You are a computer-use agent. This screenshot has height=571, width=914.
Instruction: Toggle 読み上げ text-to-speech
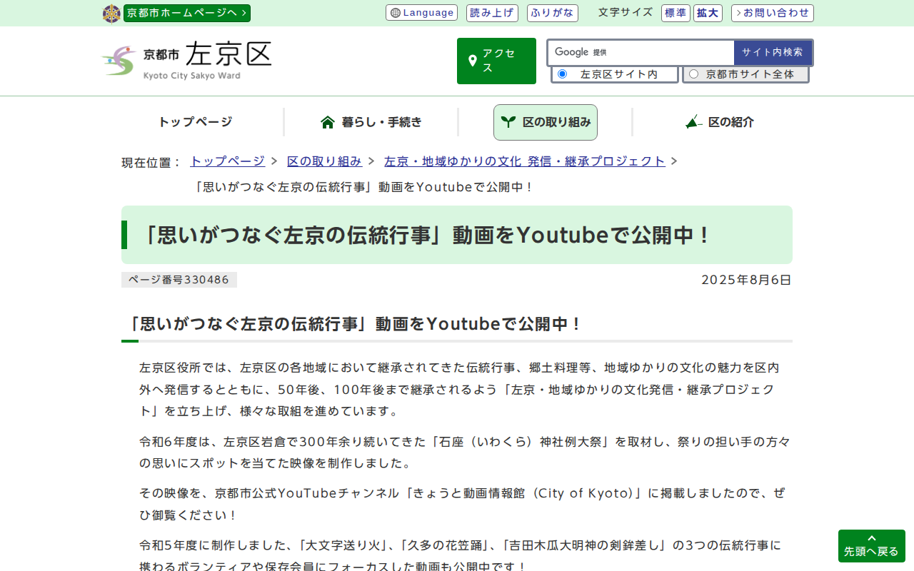[x=492, y=13]
